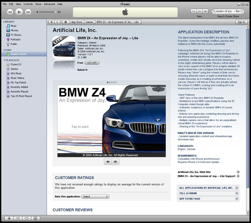Click the Sign In button

tap(241, 22)
